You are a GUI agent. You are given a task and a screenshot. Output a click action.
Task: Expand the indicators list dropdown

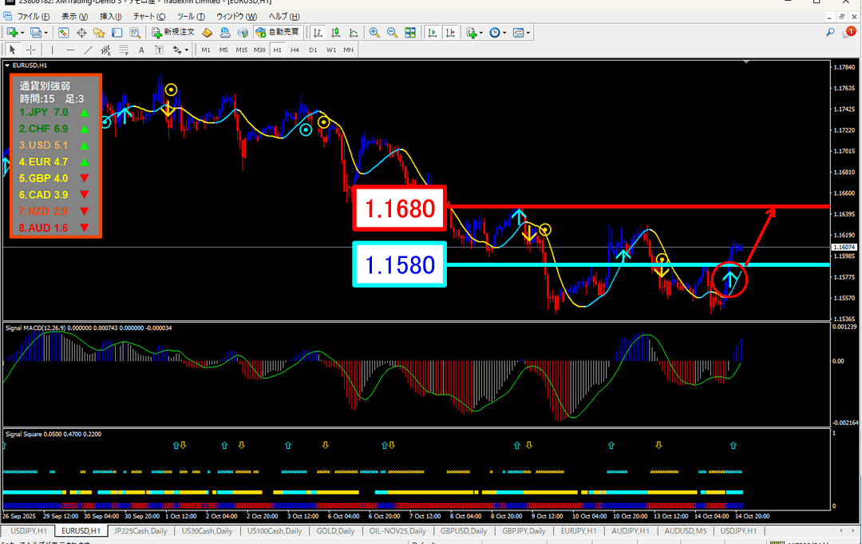[481, 33]
